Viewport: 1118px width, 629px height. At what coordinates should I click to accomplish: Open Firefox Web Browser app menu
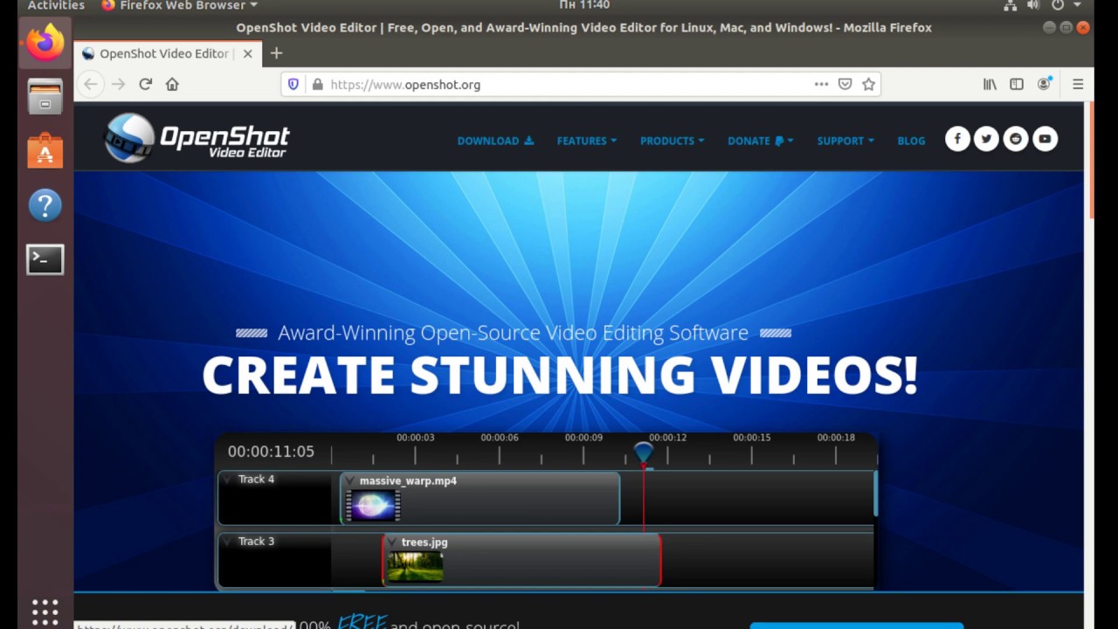point(179,5)
